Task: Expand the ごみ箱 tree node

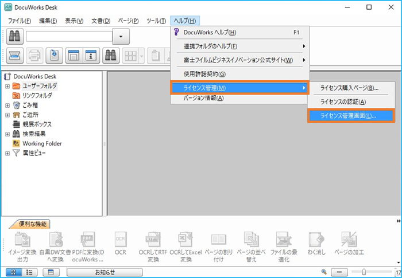Action: (x=7, y=105)
